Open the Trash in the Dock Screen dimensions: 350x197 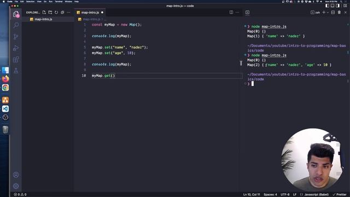coord(5,130)
